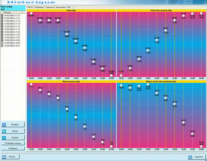Uncheck the 24/06/2005 à 11:23 measurement
This screenshot has height=161, width=207.
click(x=2, y=16)
